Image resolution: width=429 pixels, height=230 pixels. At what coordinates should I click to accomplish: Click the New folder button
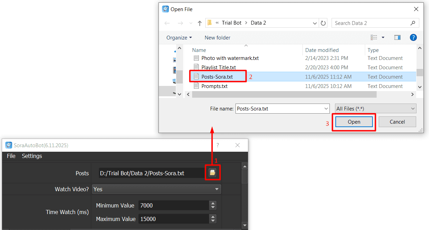tap(217, 37)
